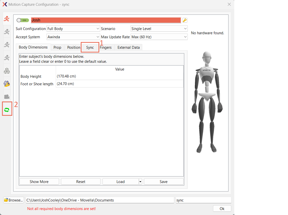Image resolution: width=288 pixels, height=215 pixels.
Task: Toggle the ON switch next to Josh
Action: pyautogui.click(x=23, y=20)
